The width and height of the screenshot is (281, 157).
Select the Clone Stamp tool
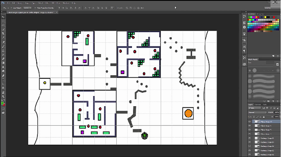click(3, 51)
